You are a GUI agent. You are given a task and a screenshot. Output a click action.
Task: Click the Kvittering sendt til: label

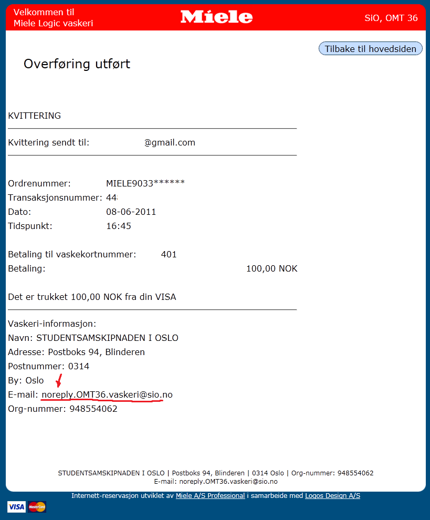pyautogui.click(x=49, y=142)
